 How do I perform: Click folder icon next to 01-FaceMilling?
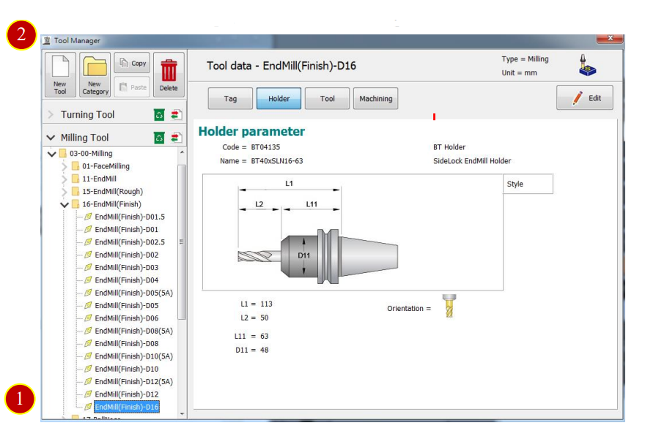75,166
